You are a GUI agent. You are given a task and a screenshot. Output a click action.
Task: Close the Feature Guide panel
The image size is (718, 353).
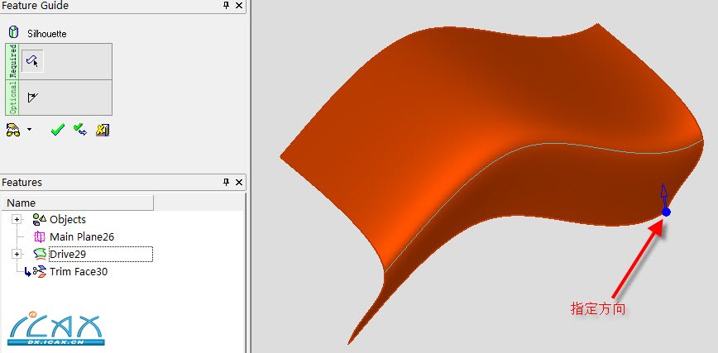tap(238, 6)
